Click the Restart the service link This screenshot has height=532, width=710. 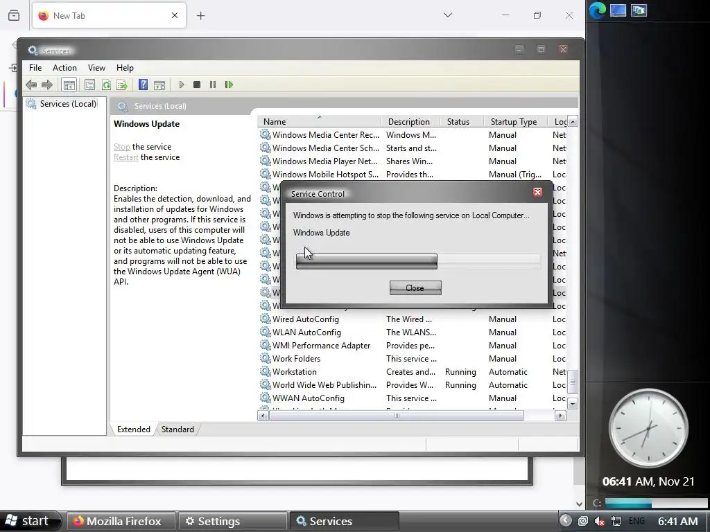(126, 157)
